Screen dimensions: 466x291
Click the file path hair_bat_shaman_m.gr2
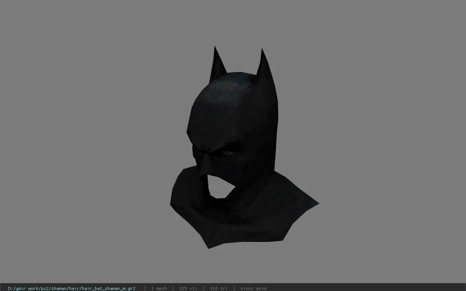pyautogui.click(x=72, y=288)
